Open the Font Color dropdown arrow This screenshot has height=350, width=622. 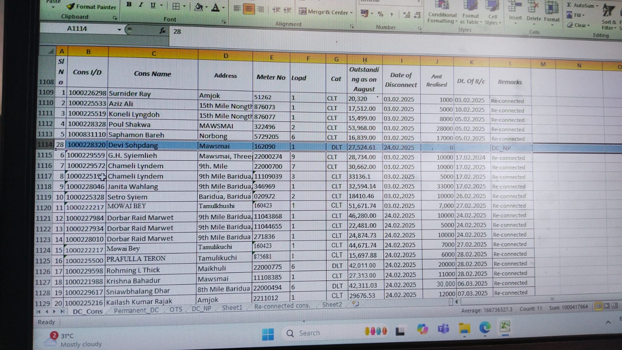pos(223,8)
